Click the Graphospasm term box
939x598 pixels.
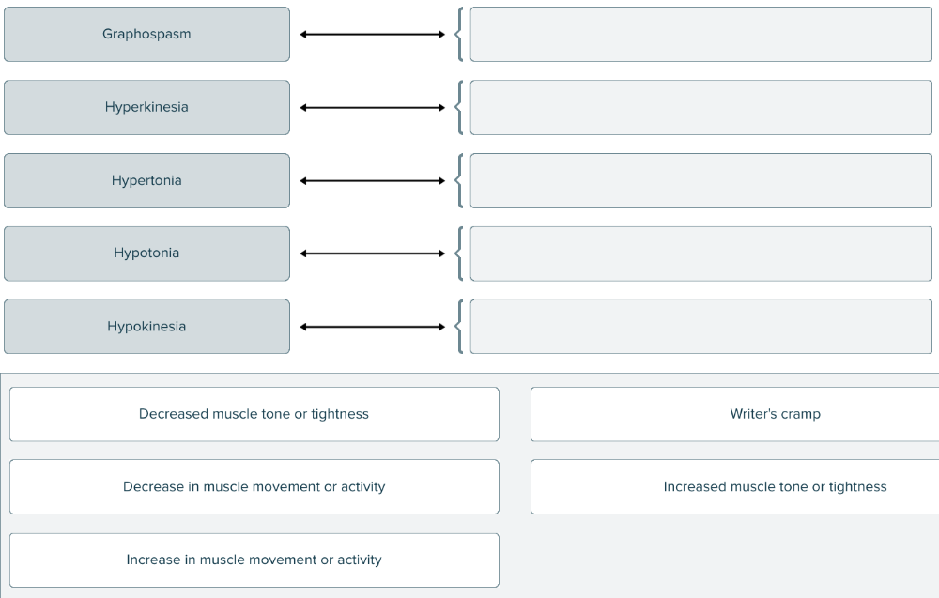point(146,35)
